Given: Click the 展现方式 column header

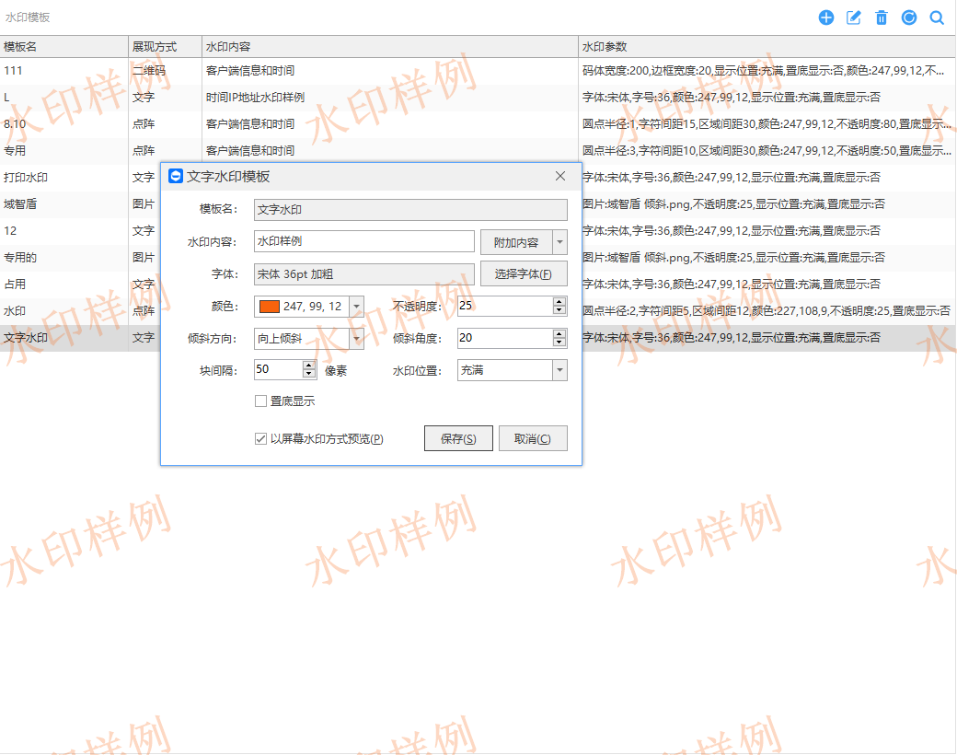Looking at the screenshot, I should (x=166, y=46).
